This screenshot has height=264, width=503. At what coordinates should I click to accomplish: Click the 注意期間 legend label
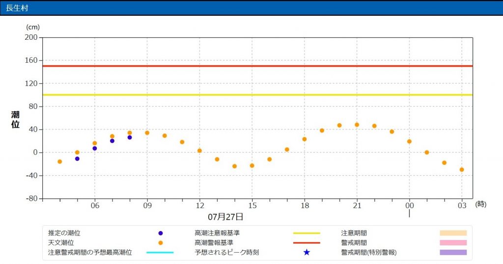[354, 233]
